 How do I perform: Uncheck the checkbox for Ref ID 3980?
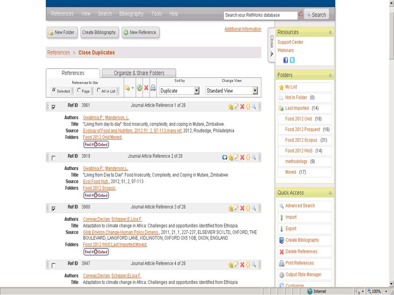[x=53, y=209]
